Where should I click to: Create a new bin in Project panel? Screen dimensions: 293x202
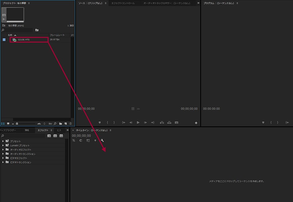tap(61, 123)
